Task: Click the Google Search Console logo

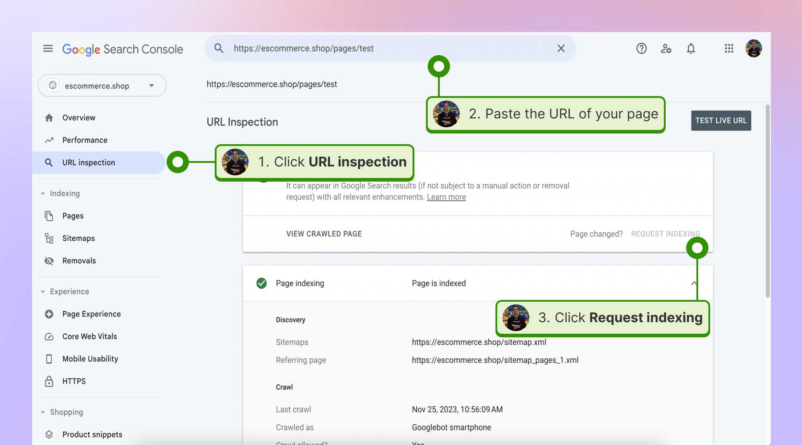Action: coord(123,49)
